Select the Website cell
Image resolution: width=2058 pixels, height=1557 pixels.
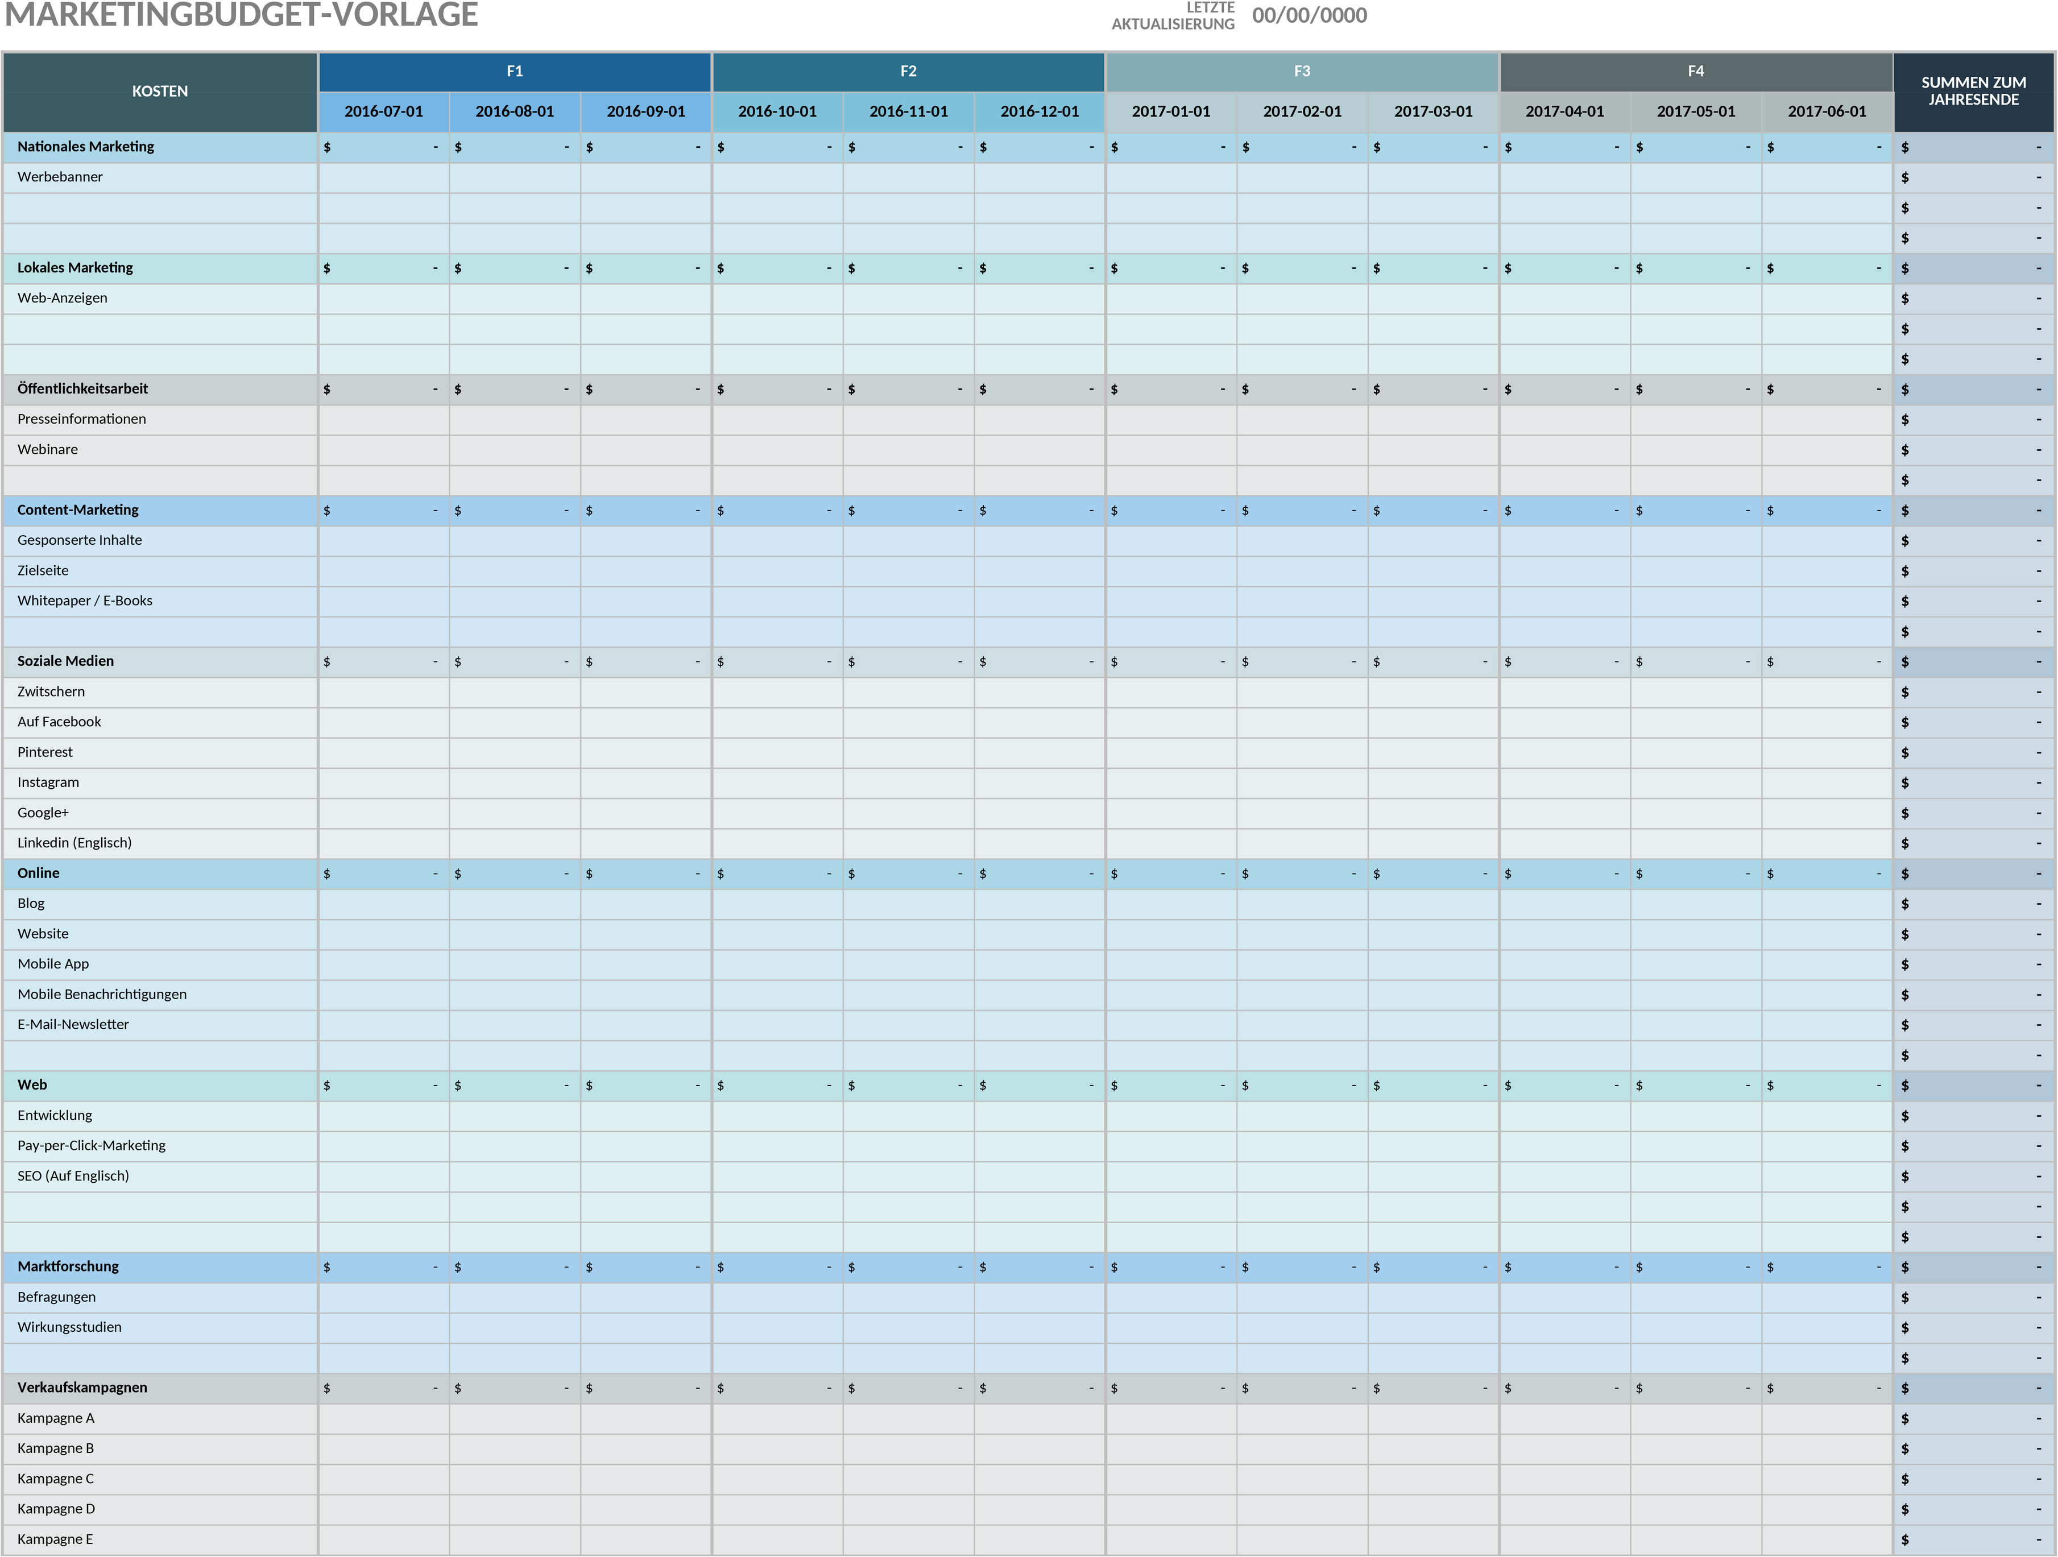[x=160, y=934]
